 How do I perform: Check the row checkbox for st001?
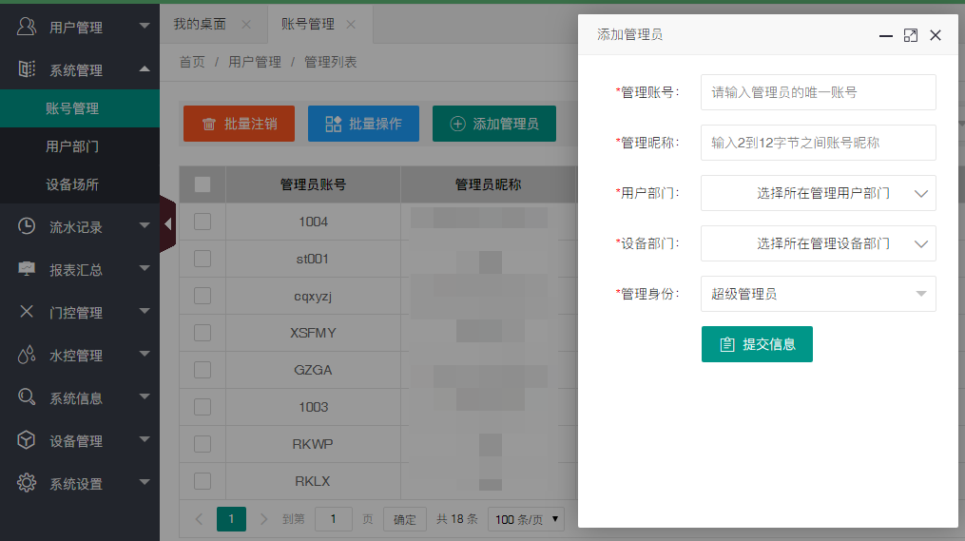[203, 259]
